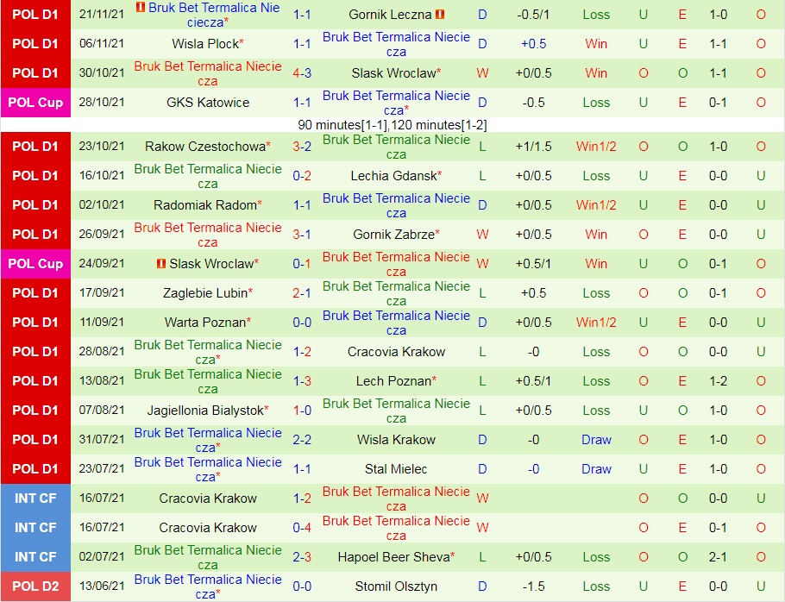Select the Stomil Olsztyn team name

tap(396, 586)
